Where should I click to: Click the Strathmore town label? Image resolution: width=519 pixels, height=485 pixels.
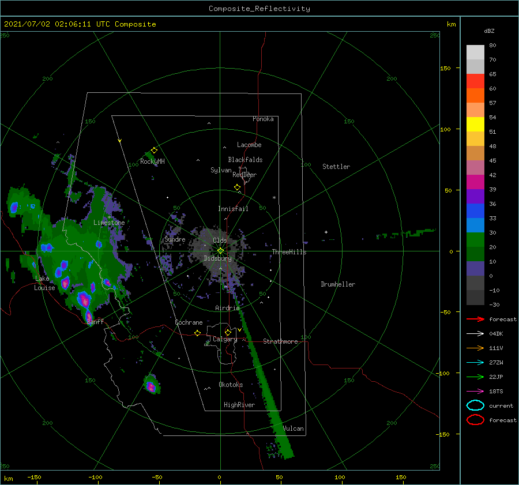[x=280, y=341]
